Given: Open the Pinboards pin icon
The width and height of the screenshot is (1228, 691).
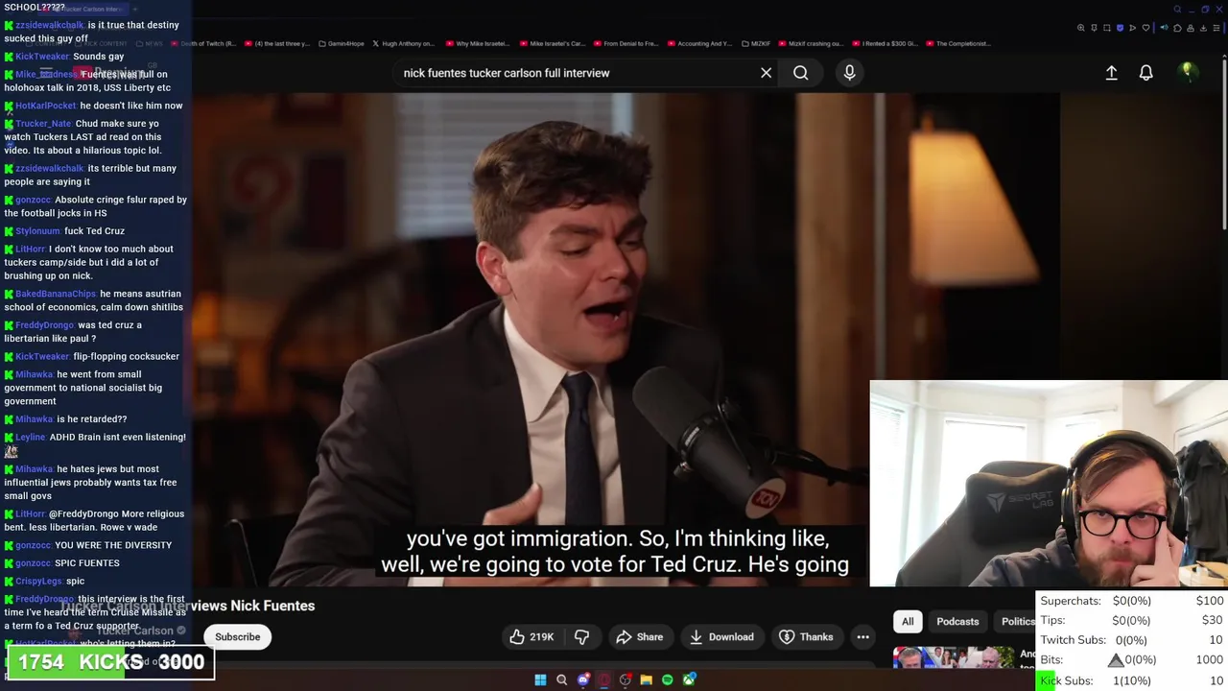Looking at the screenshot, I should (1094, 28).
